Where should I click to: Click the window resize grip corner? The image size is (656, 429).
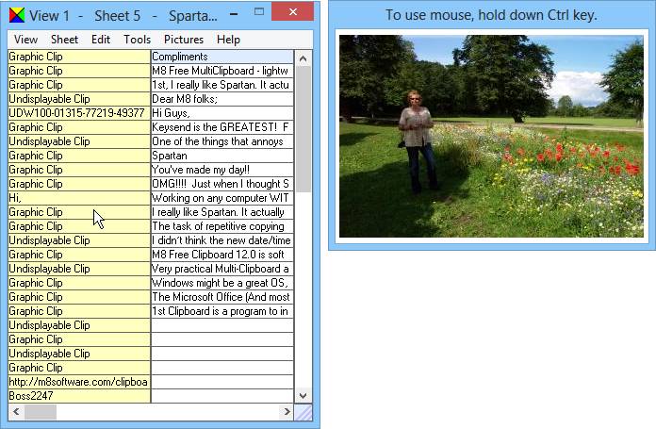(303, 412)
